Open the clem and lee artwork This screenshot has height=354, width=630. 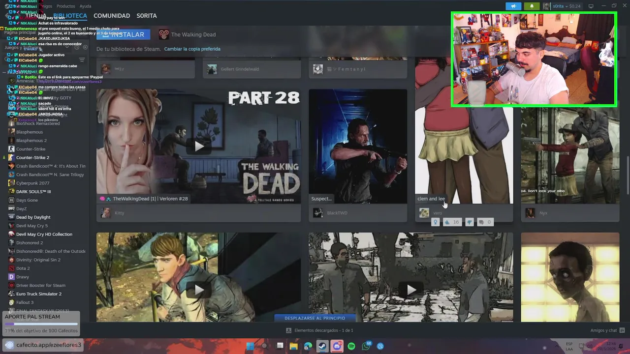point(464,152)
